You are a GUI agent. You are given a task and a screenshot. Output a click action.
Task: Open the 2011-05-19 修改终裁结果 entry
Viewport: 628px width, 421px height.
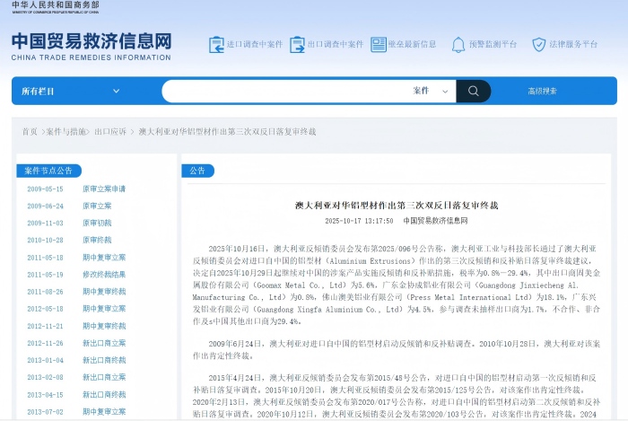(x=104, y=275)
